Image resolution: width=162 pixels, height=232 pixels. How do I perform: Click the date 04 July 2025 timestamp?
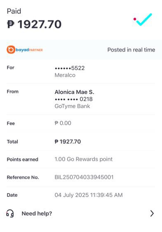tap(89, 195)
